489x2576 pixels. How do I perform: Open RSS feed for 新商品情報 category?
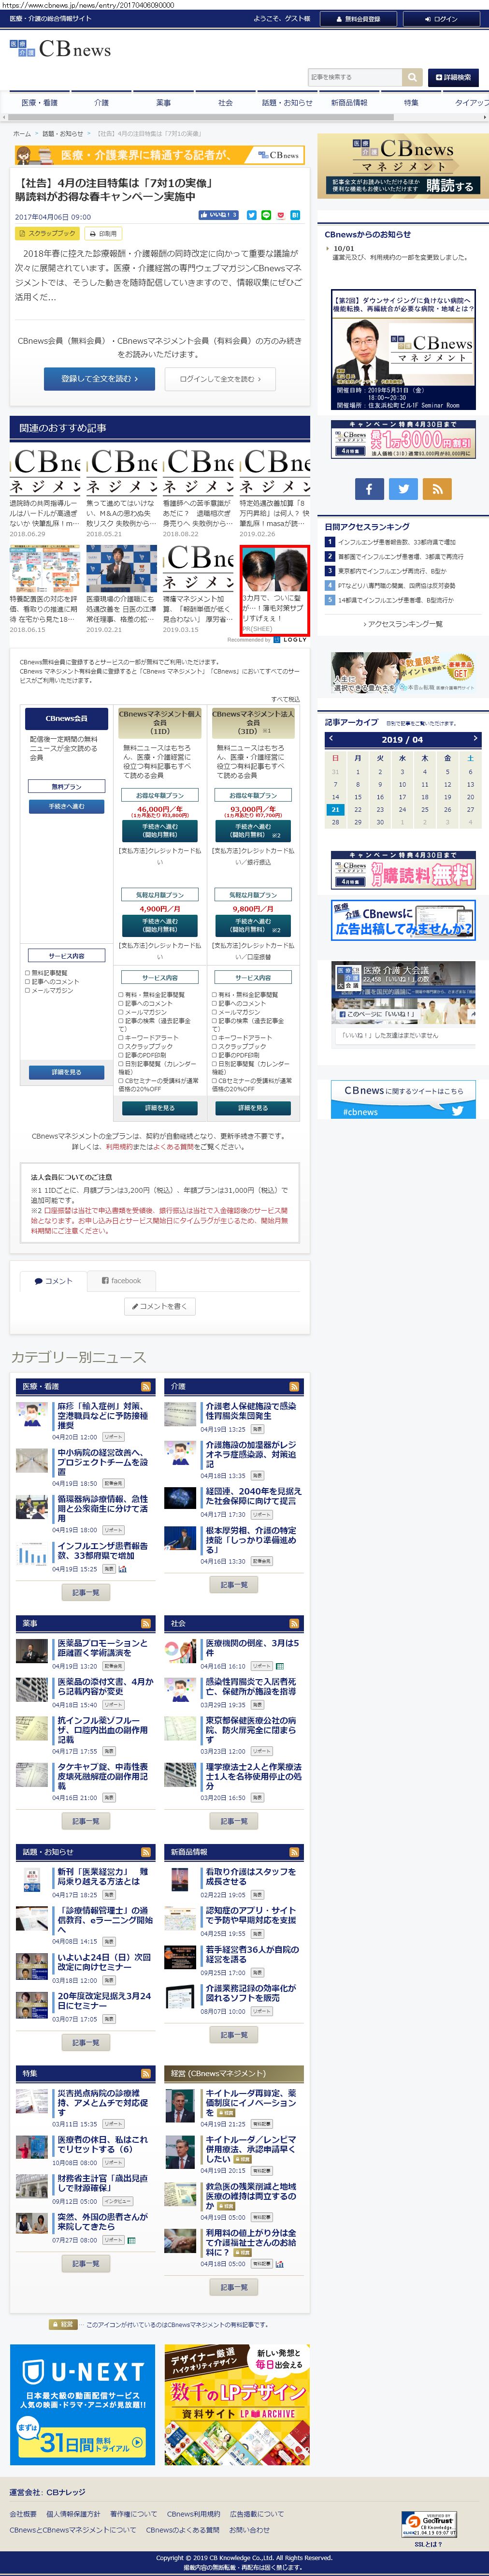pos(294,1852)
